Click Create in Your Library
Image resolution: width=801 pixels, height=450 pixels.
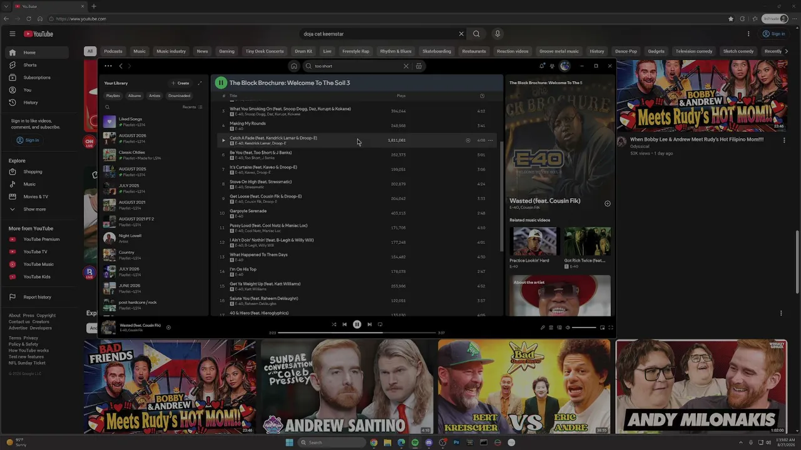tap(180, 83)
